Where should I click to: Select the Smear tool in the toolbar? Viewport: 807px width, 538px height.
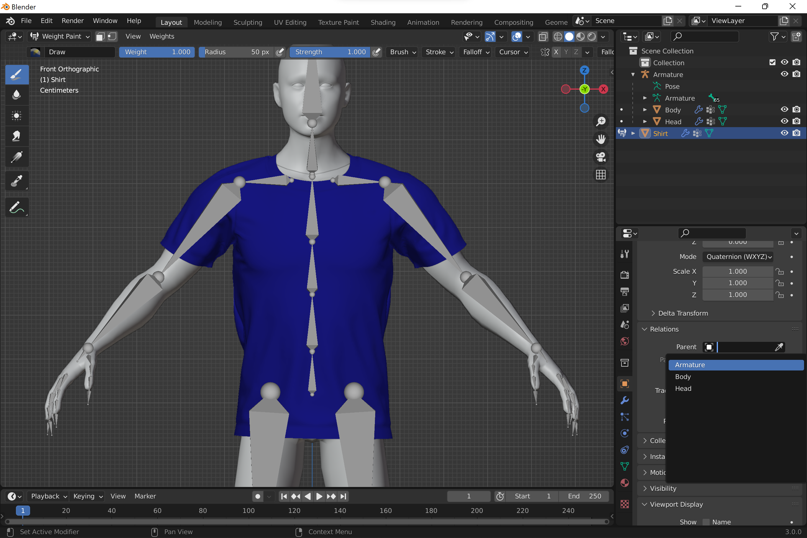click(x=17, y=136)
